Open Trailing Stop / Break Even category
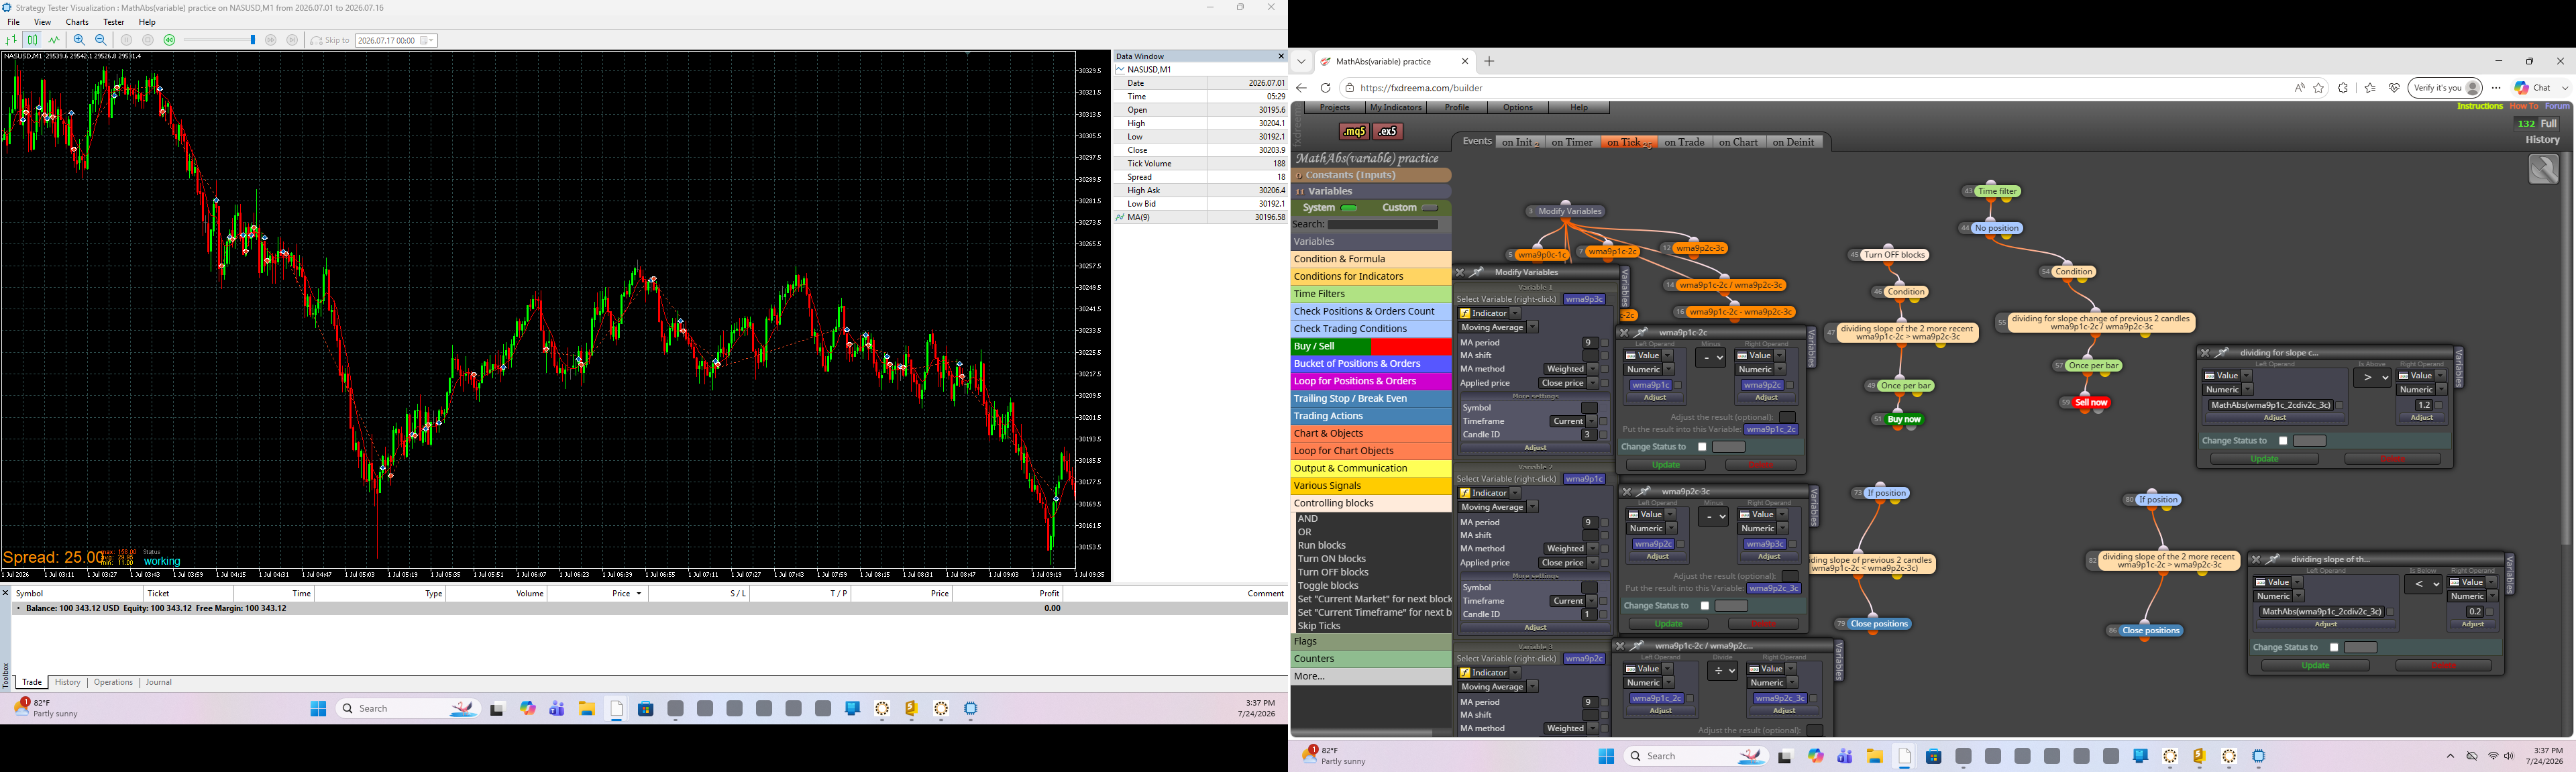The width and height of the screenshot is (2576, 772). coord(1371,398)
